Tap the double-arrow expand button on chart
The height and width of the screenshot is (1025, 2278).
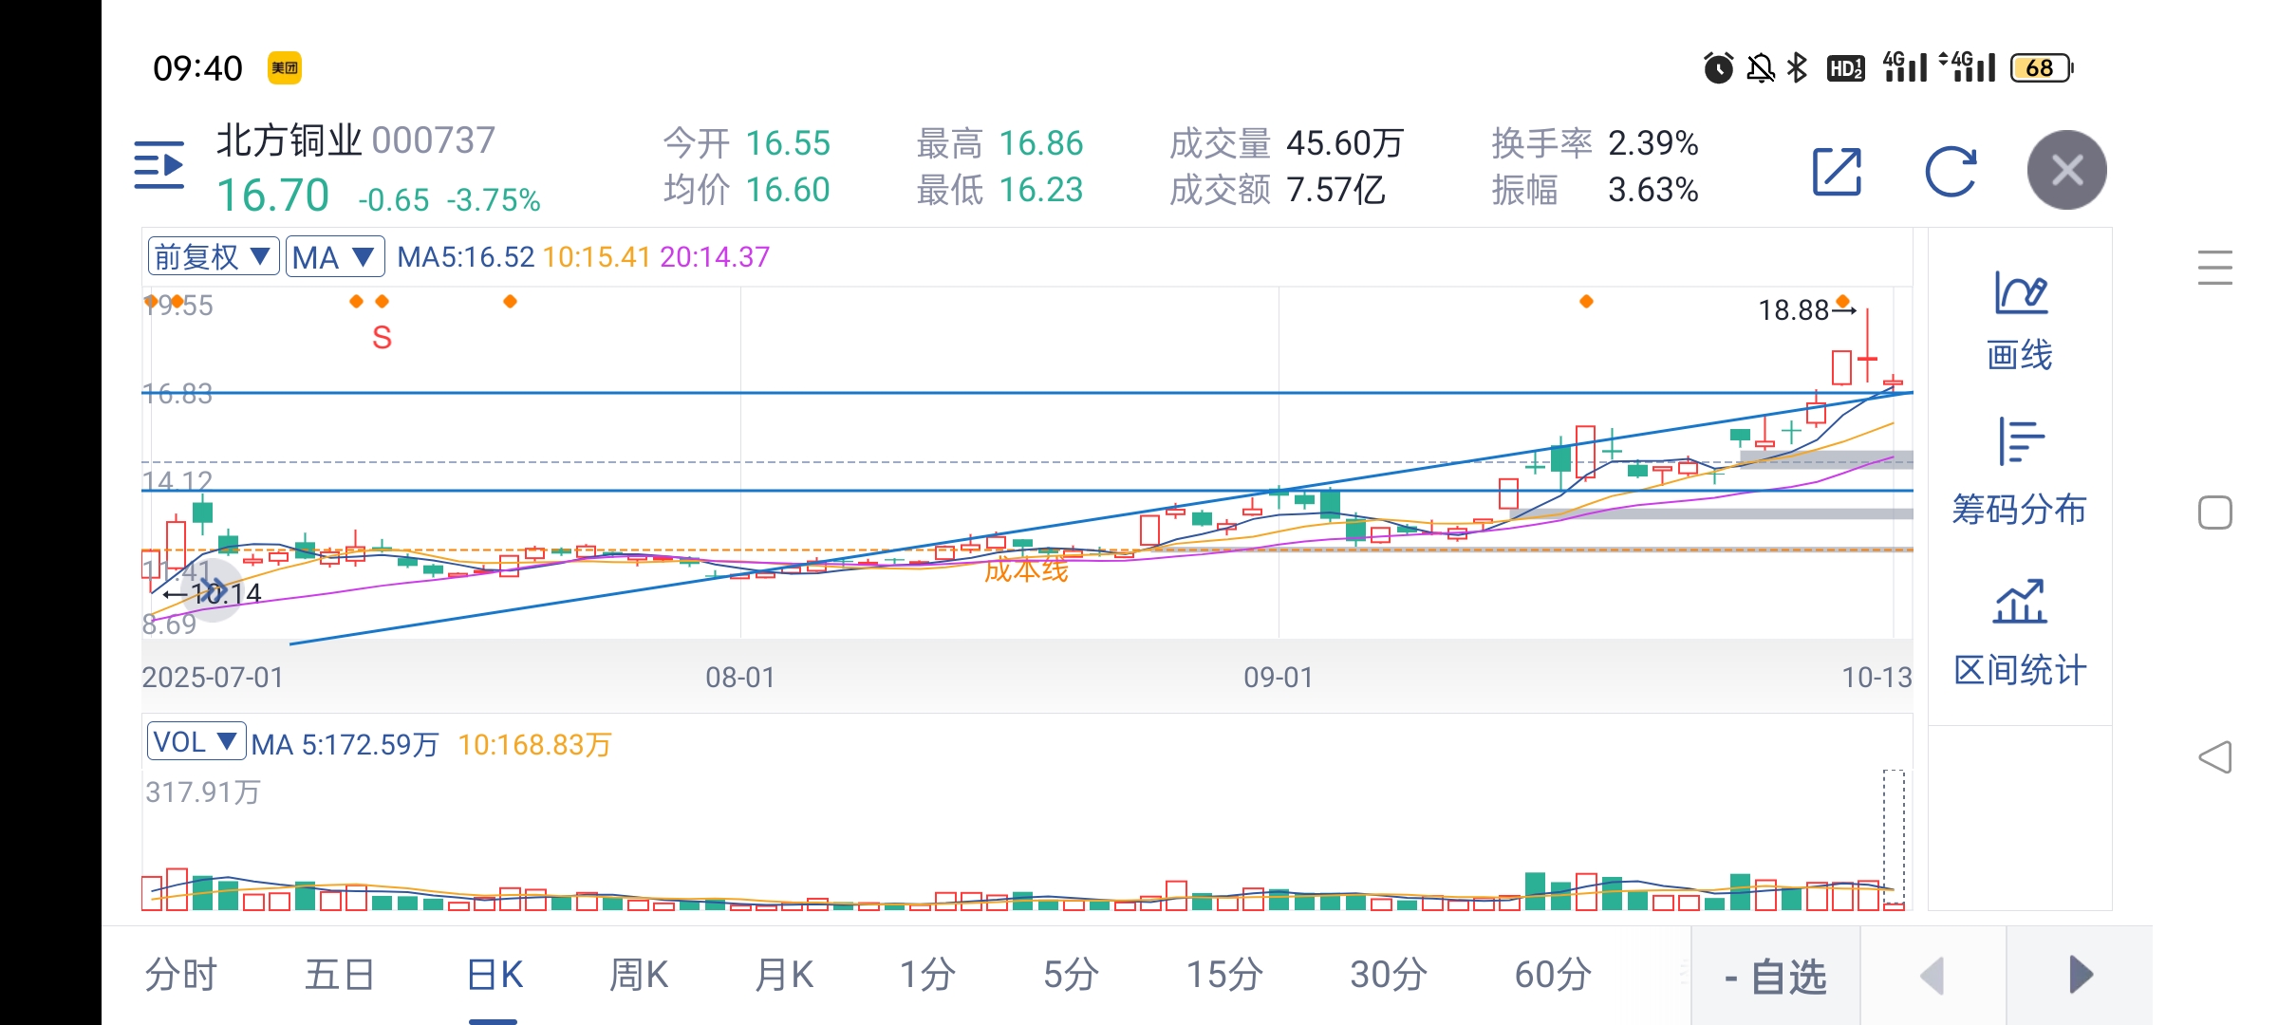click(x=214, y=589)
